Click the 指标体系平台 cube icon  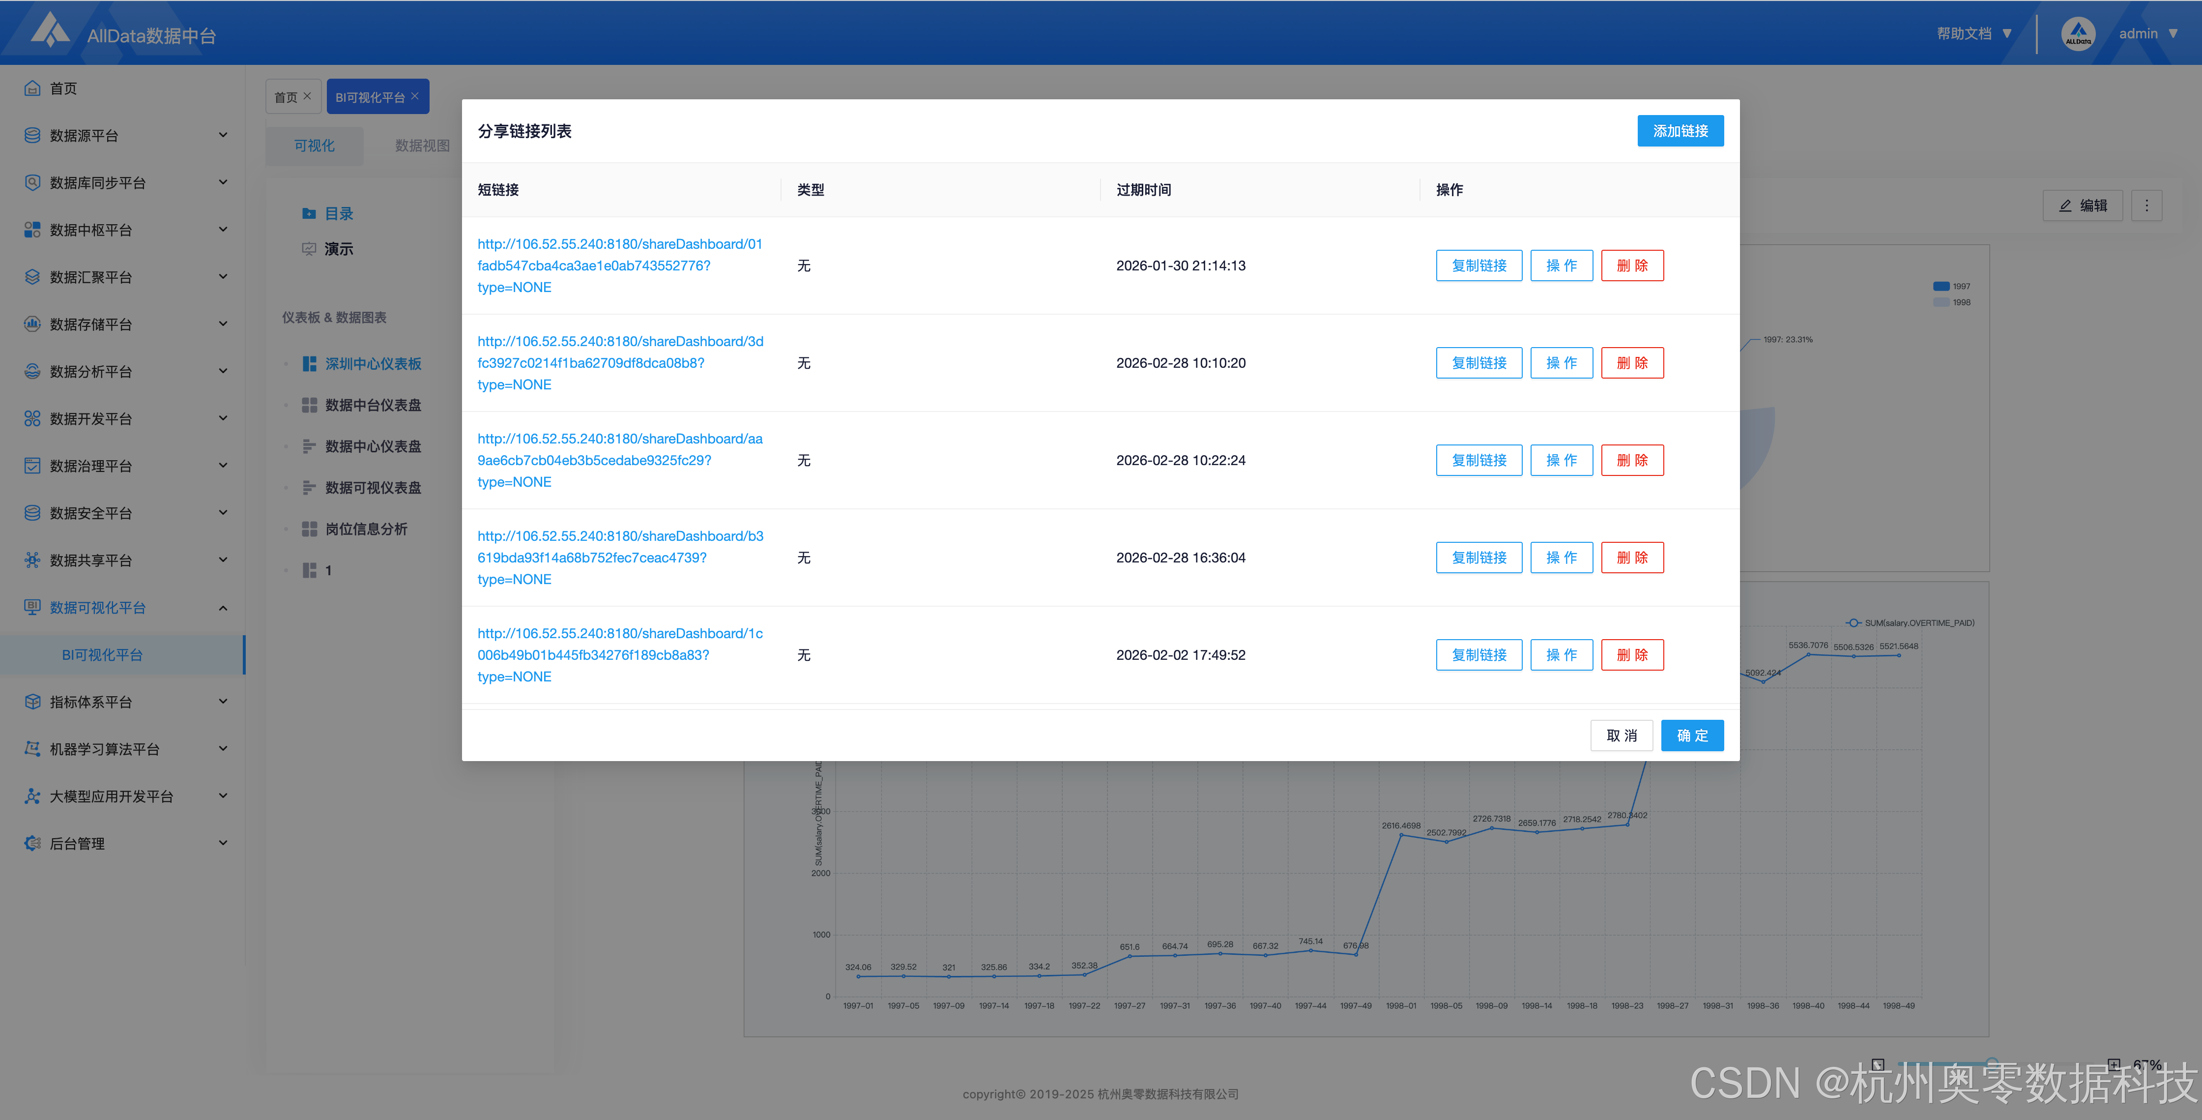32,702
